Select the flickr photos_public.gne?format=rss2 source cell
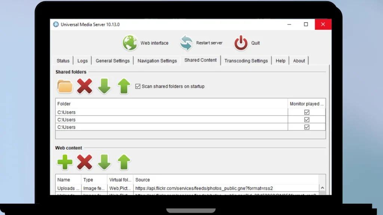 (226, 188)
